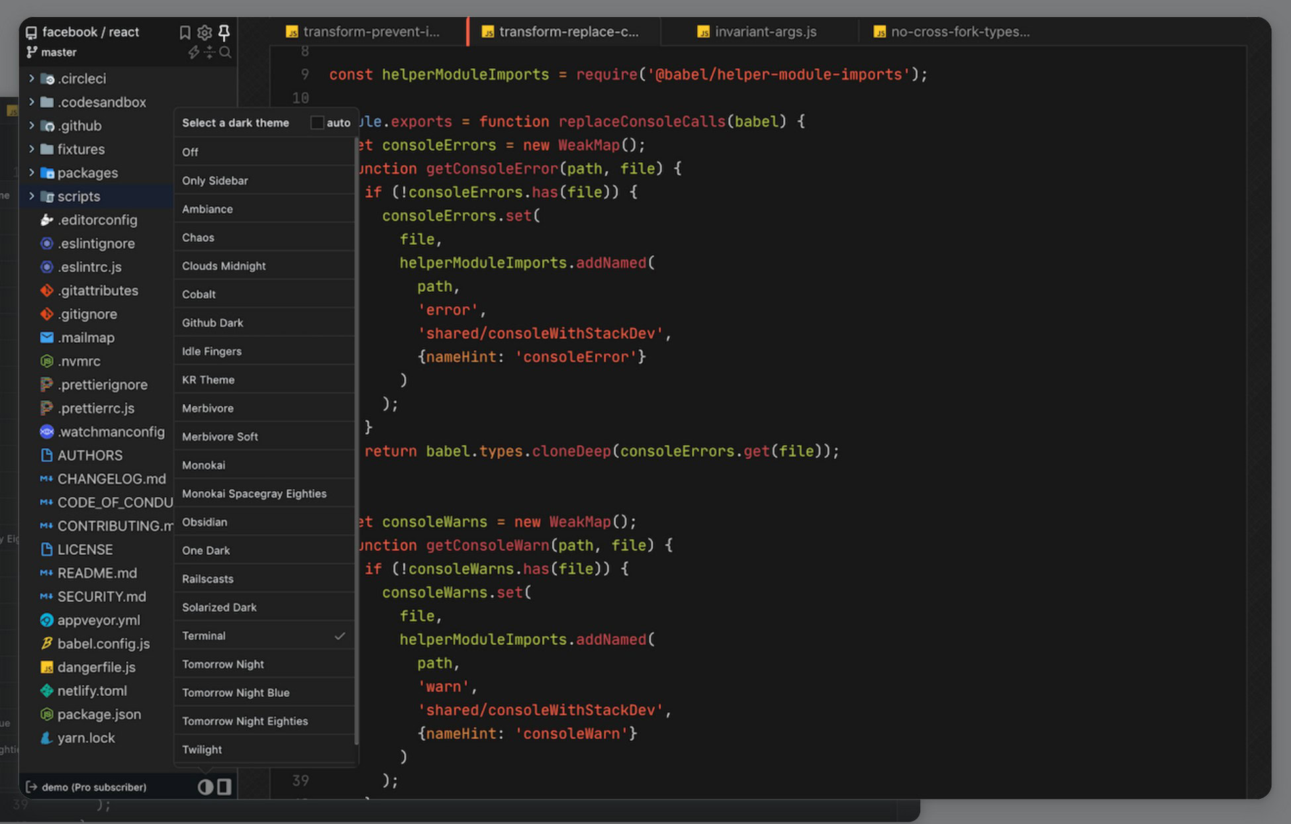Click prettier icon of .prettierignore

[x=46, y=385]
